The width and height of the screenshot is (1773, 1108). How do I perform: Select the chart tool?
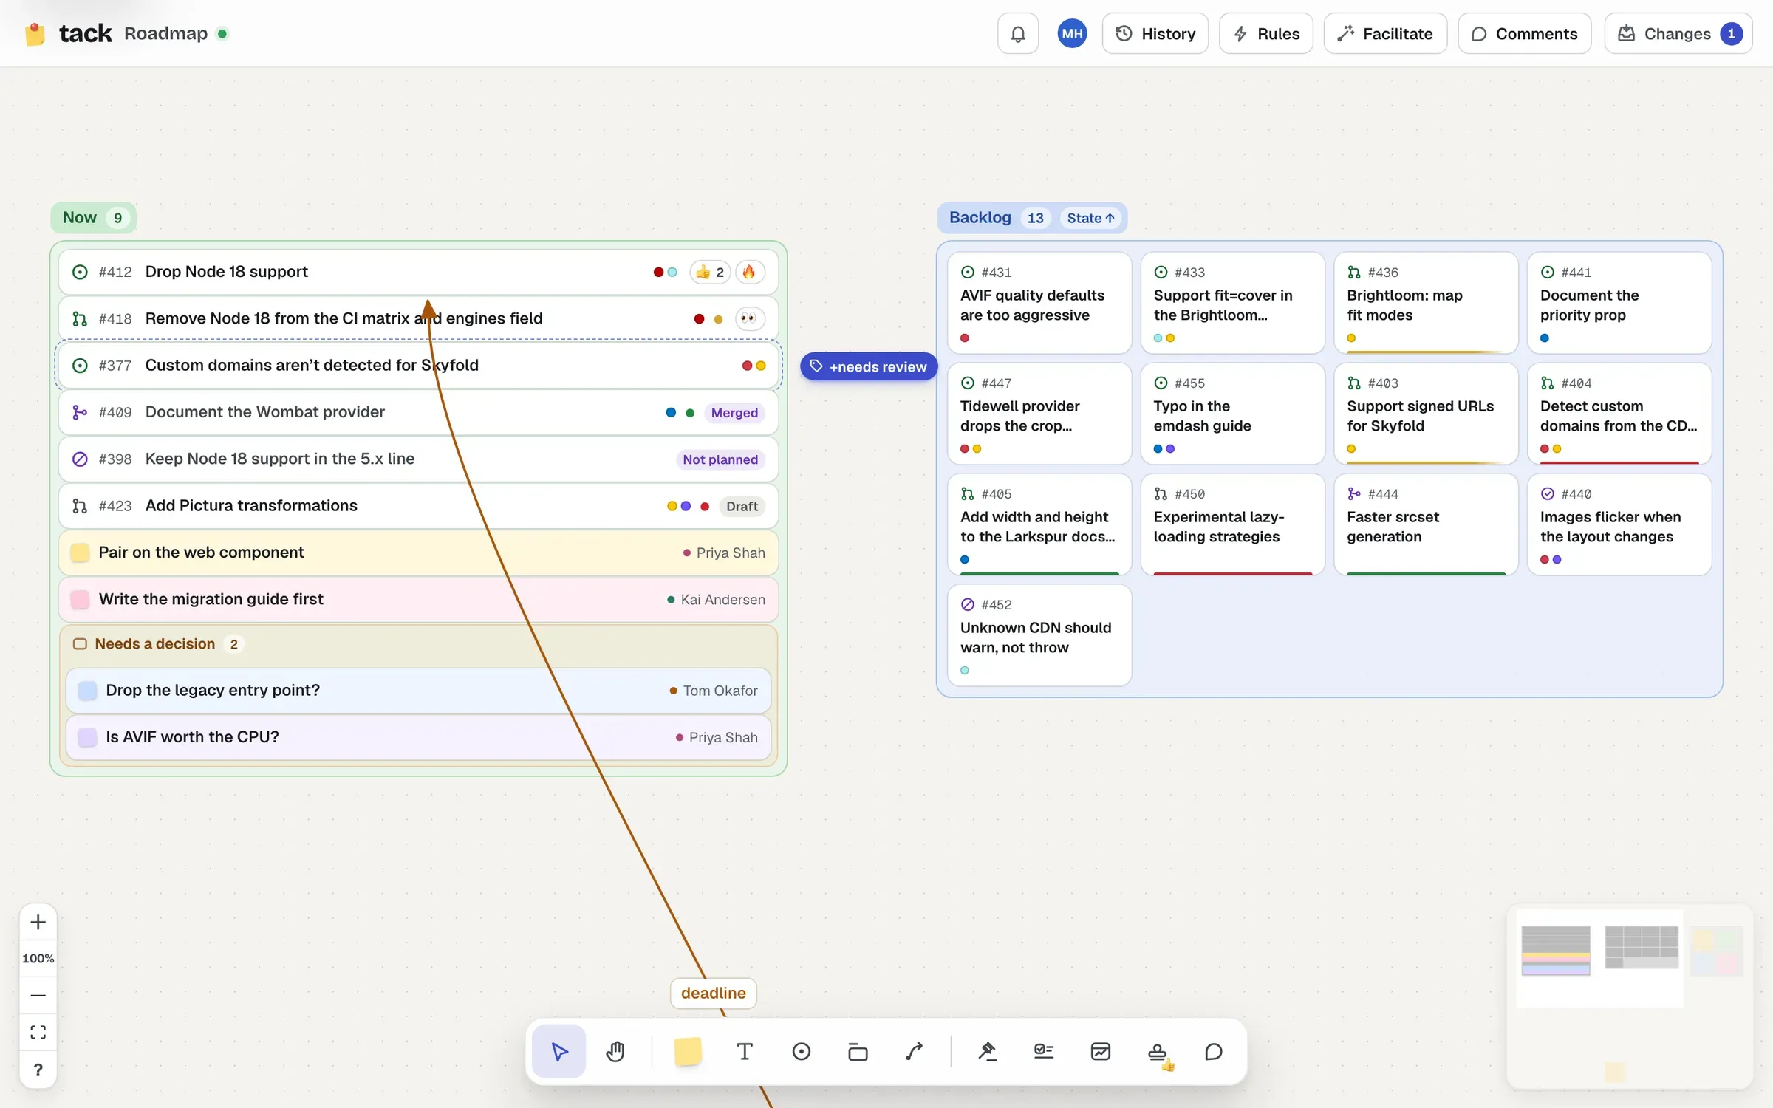(1101, 1051)
